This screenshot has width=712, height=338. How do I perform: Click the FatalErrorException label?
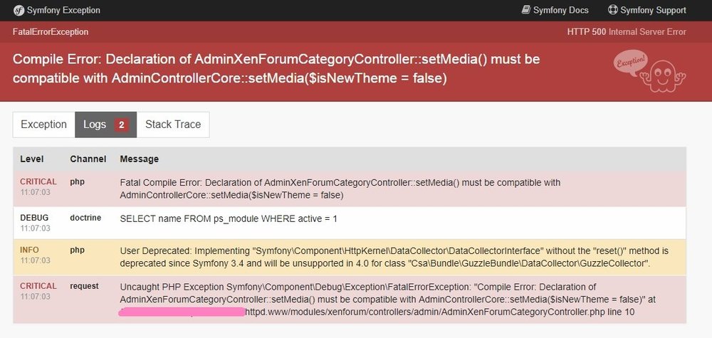(x=51, y=32)
